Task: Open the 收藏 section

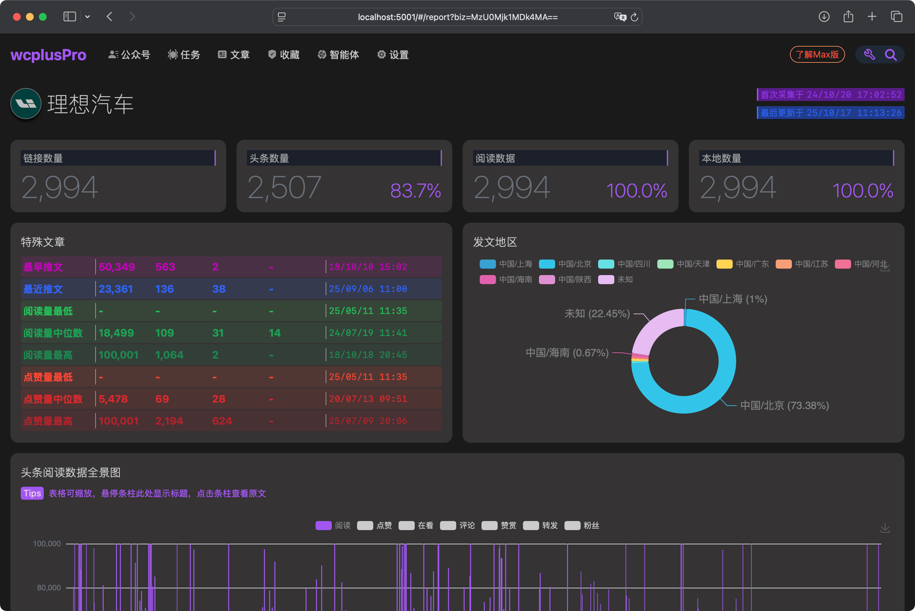Action: click(272, 55)
